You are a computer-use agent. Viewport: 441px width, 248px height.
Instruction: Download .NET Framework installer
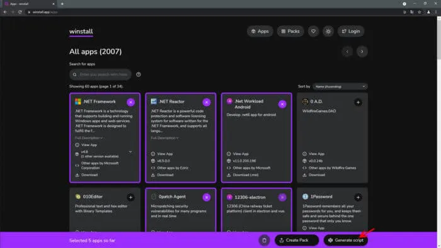tap(86, 175)
